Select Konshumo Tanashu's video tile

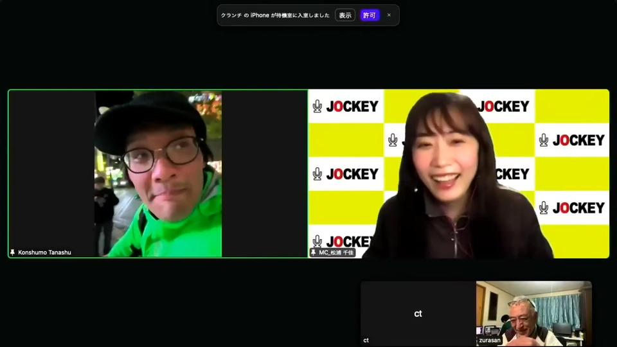pos(158,173)
